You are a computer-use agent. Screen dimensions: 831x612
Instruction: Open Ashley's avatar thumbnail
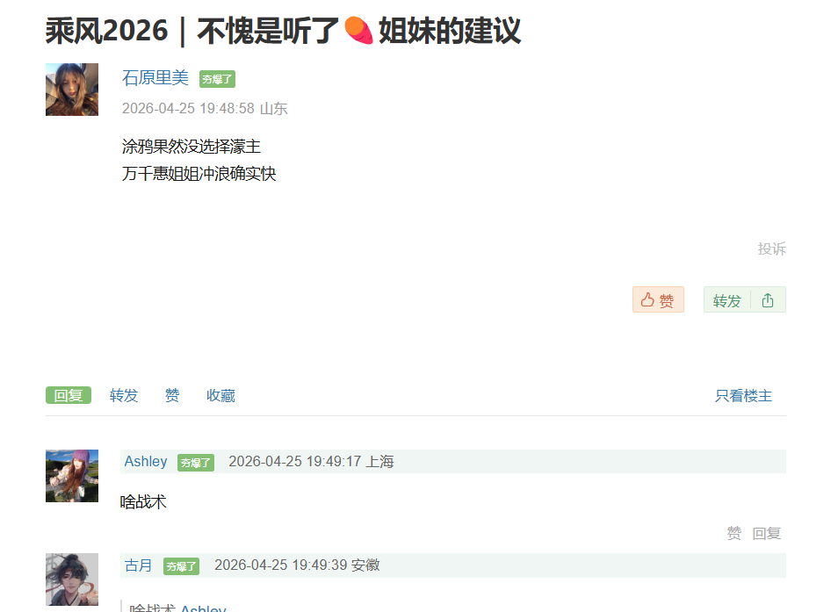click(72, 476)
